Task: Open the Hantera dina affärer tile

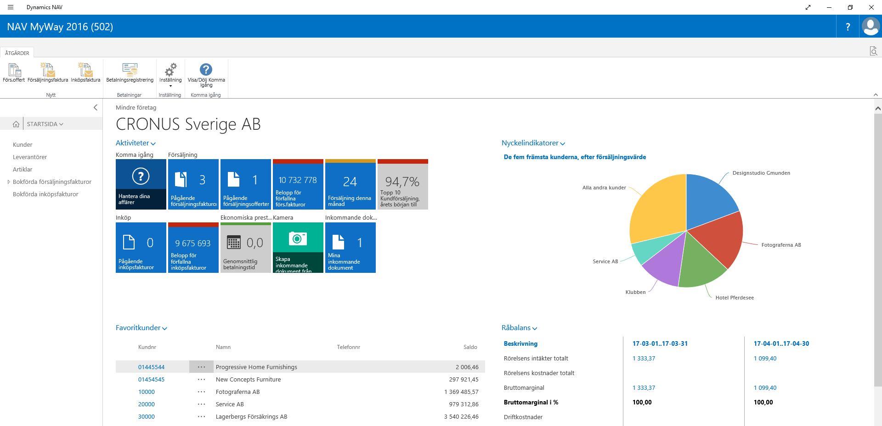Action: [141, 184]
